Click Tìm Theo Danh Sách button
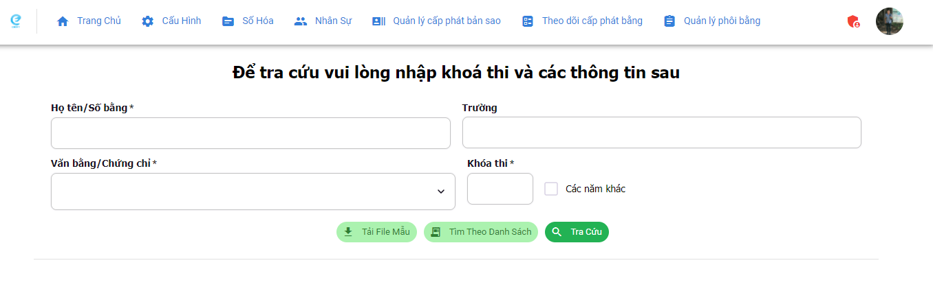 click(x=480, y=232)
